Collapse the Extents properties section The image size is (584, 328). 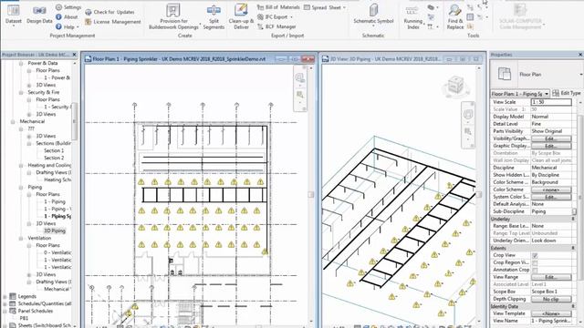(573, 248)
